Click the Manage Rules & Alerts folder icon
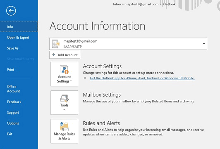 tap(64, 127)
